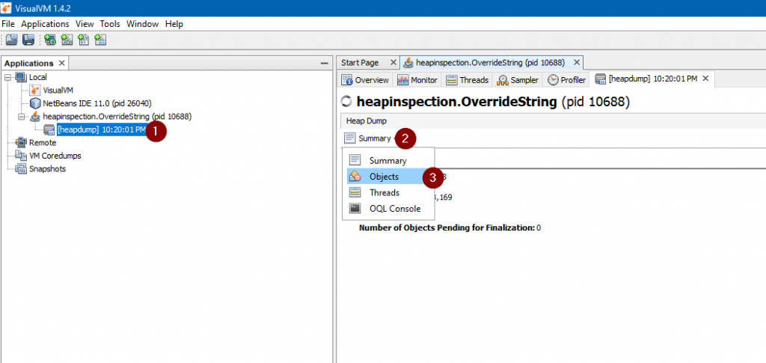Click the heapinspection.OverrideString (pid 10688) heading
766x363 pixels.
tap(494, 102)
